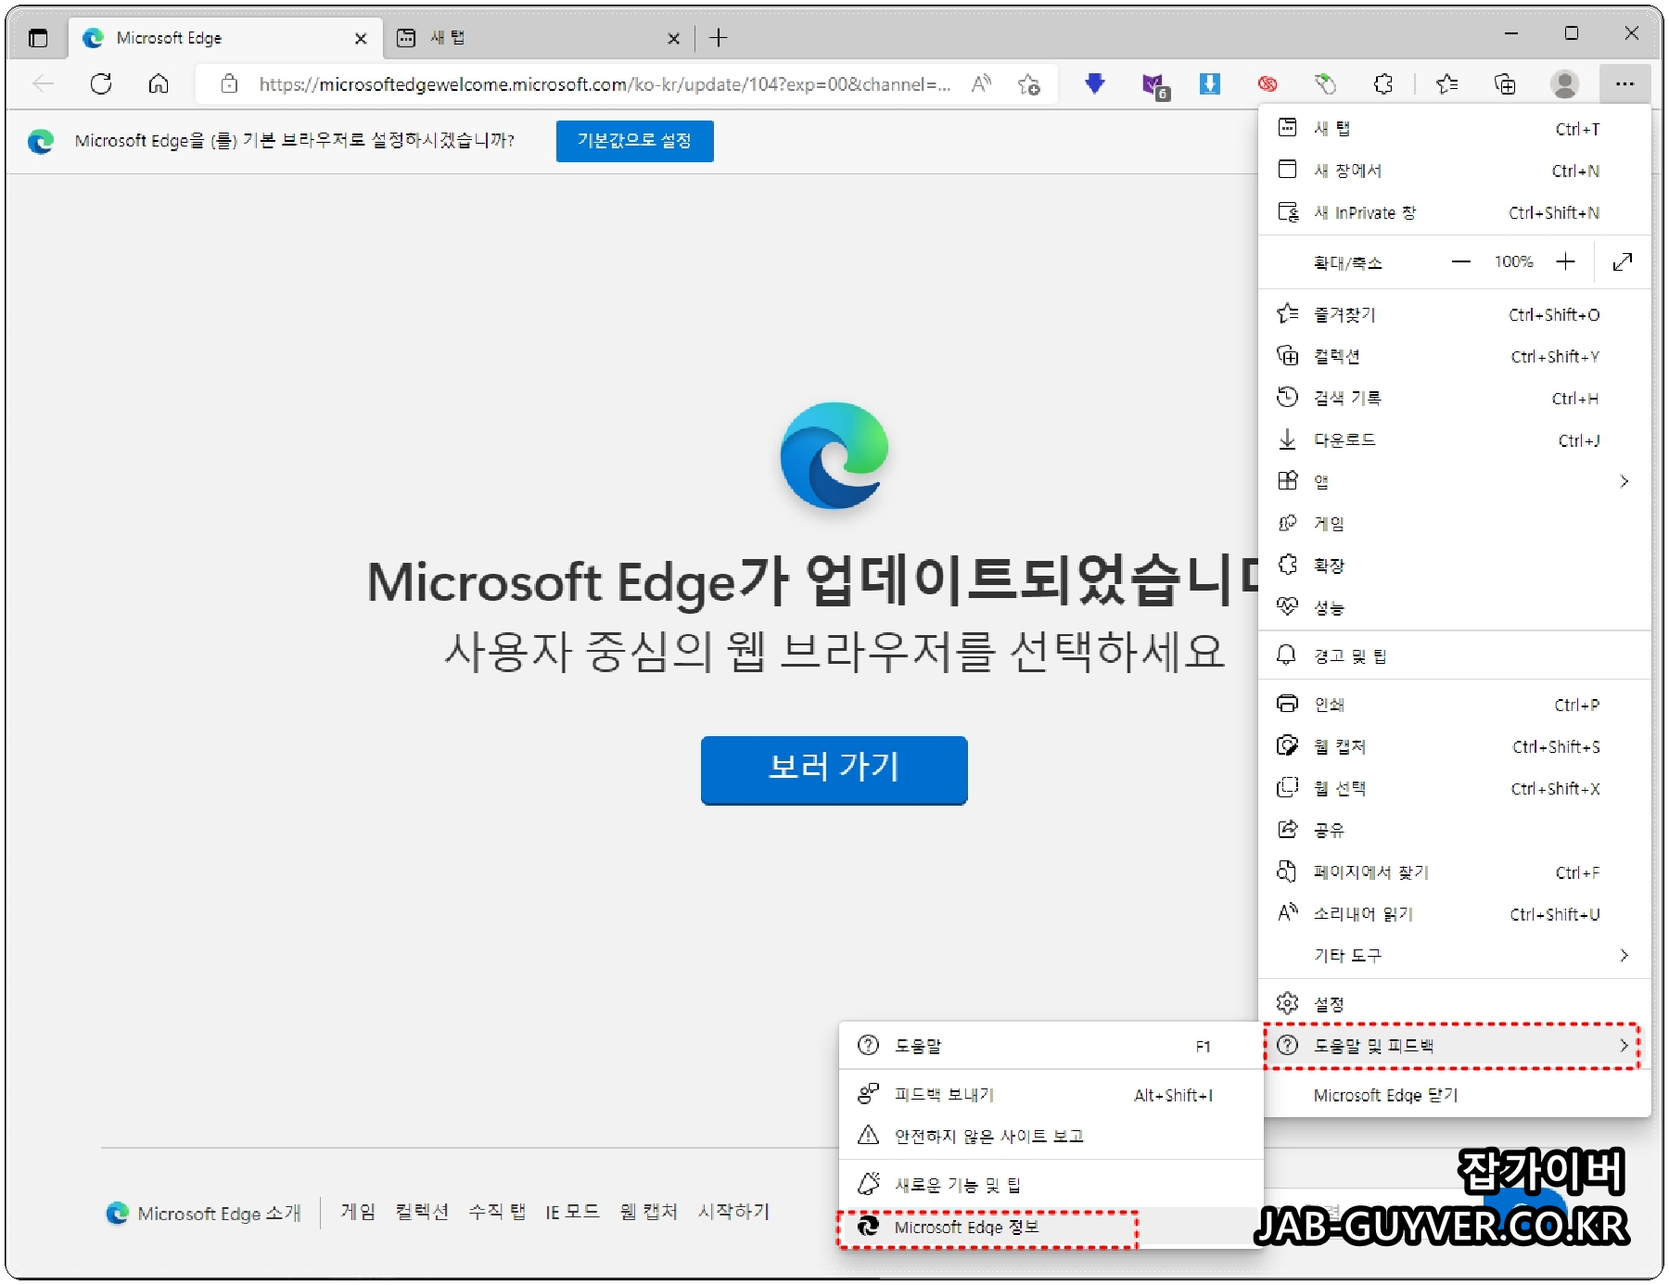Zoom in with the plus button

point(1566,262)
